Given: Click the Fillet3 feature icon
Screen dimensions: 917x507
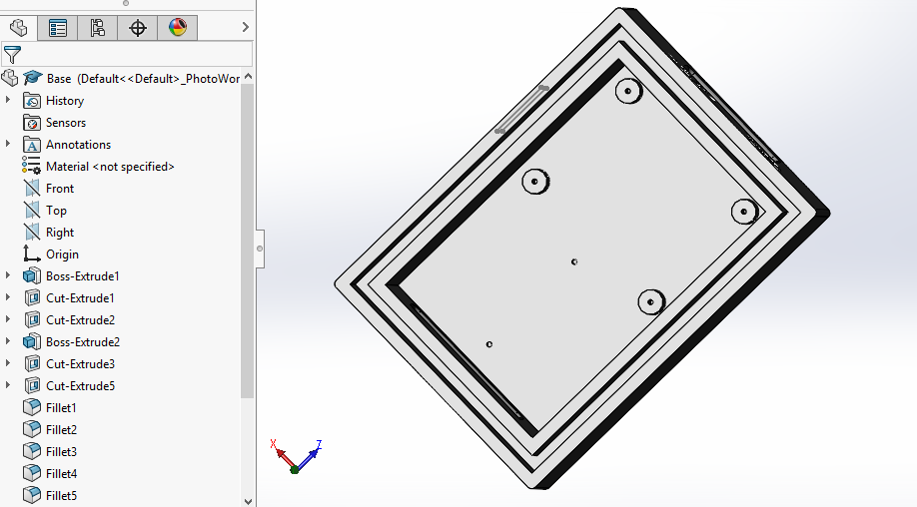Looking at the screenshot, I should (x=32, y=451).
